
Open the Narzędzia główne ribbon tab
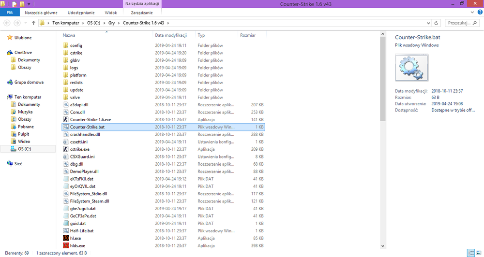[x=41, y=13]
